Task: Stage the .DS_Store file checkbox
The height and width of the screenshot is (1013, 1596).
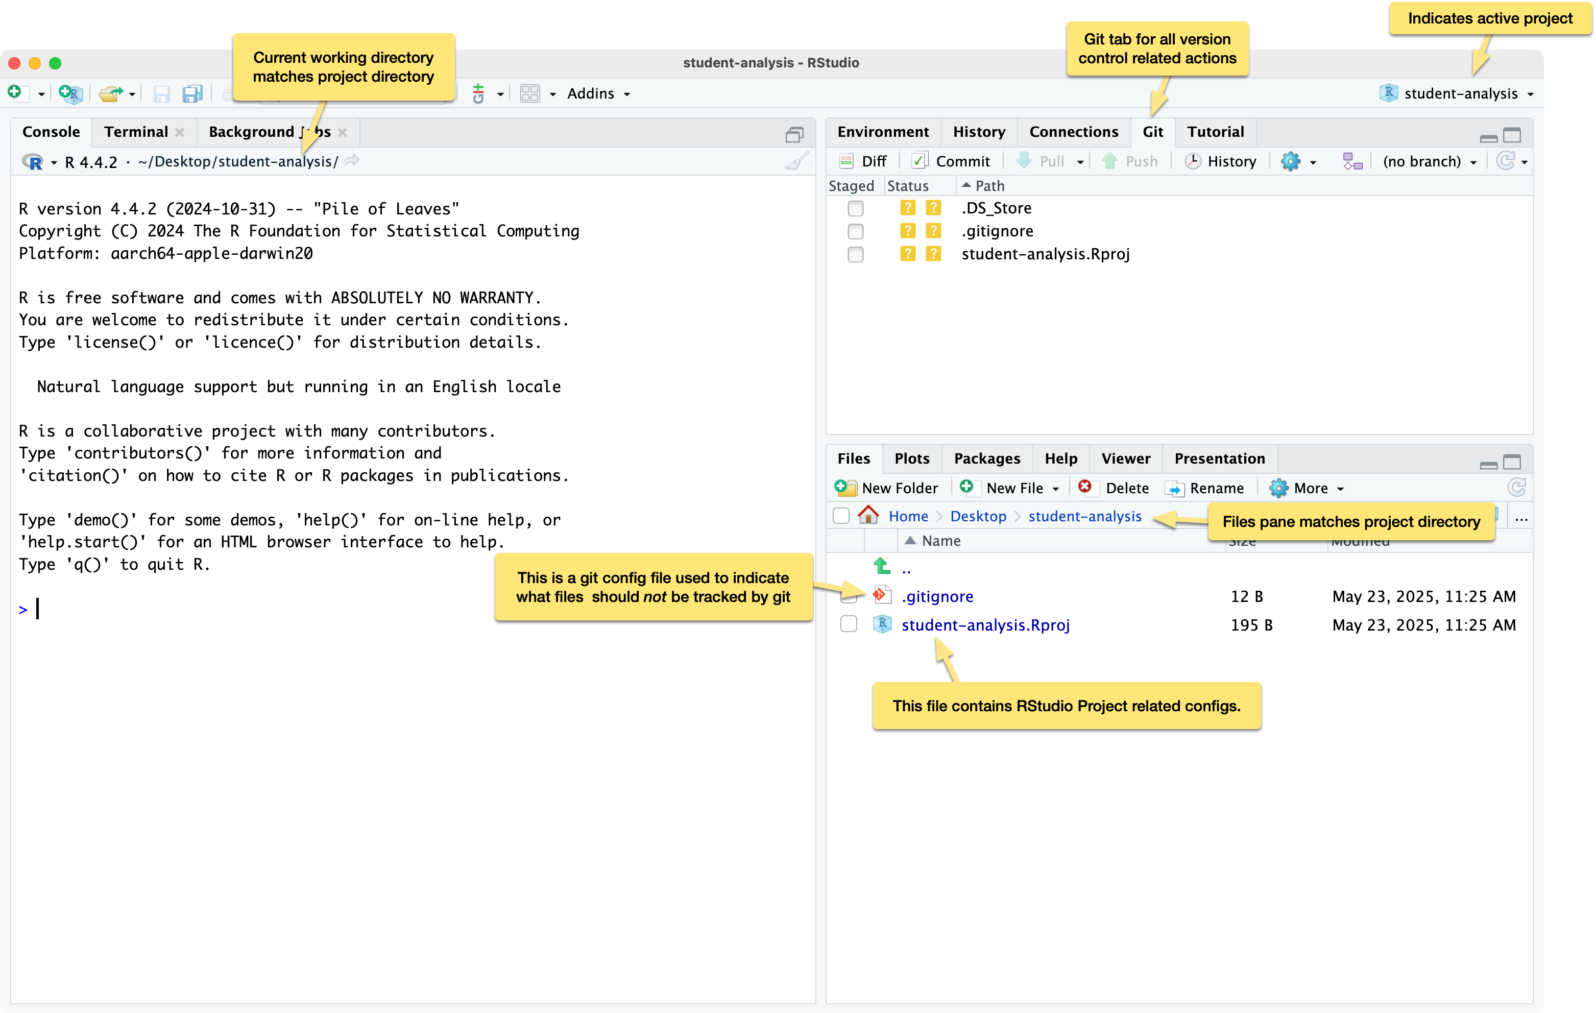Action: tap(856, 208)
